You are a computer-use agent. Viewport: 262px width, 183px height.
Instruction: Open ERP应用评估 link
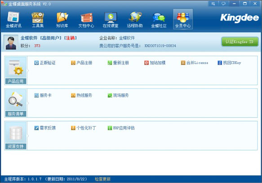tap(124, 128)
